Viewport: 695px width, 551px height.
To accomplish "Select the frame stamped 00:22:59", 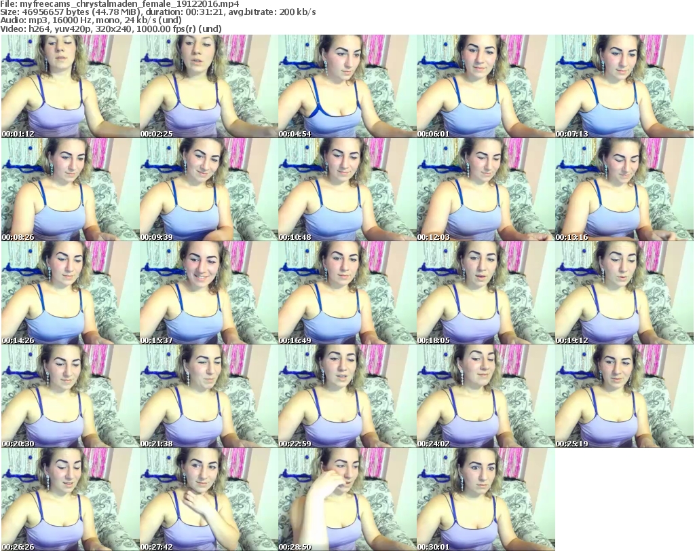I will pyautogui.click(x=347, y=396).
